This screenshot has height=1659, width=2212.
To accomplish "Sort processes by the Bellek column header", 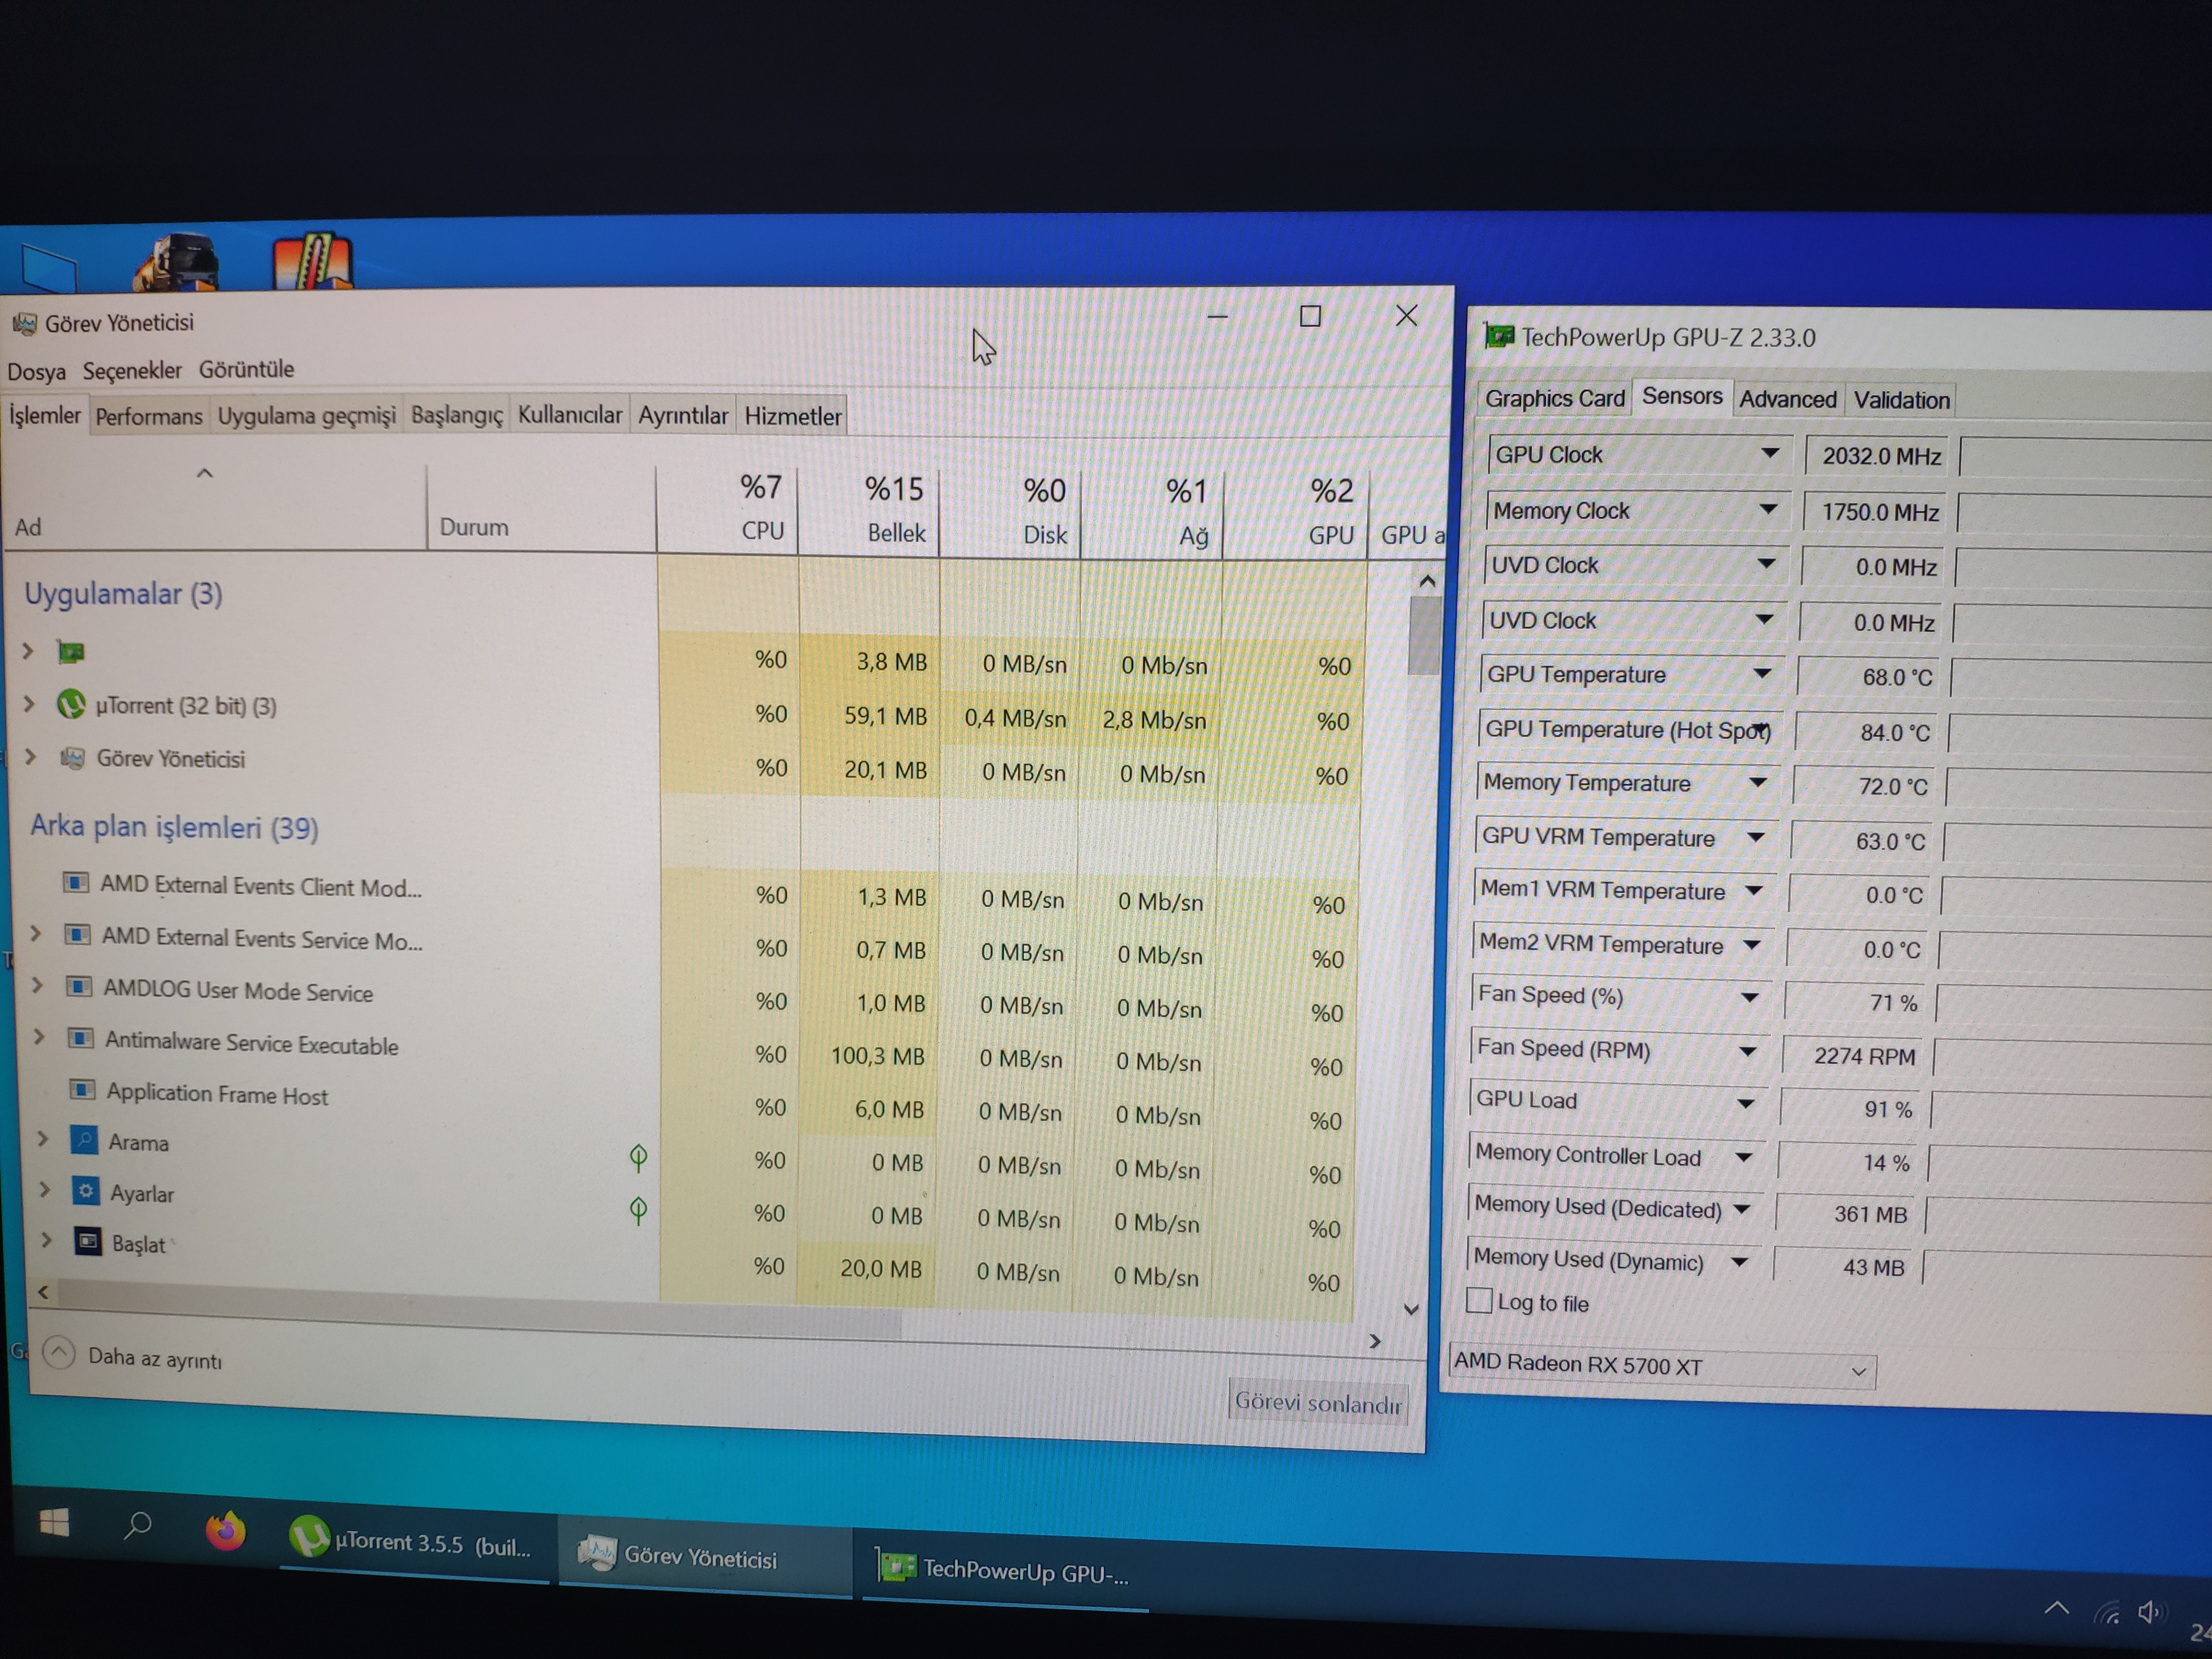I will 869,510.
